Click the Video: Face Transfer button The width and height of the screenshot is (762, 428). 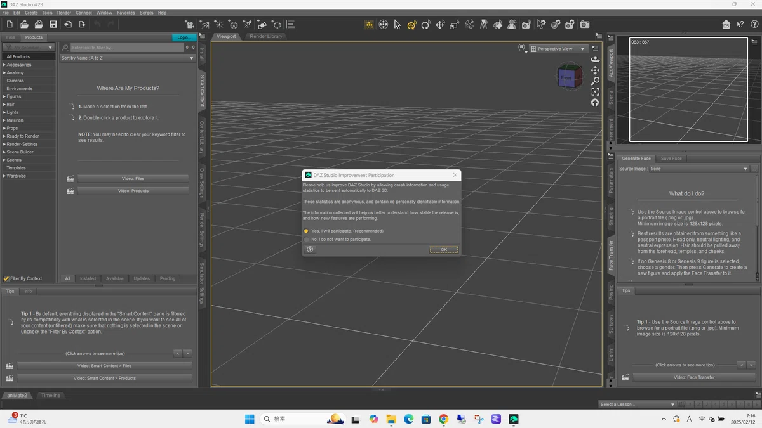(694, 377)
